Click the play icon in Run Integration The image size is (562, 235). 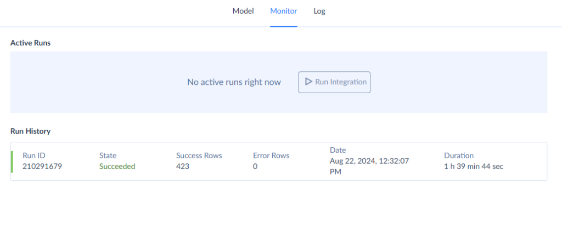308,82
